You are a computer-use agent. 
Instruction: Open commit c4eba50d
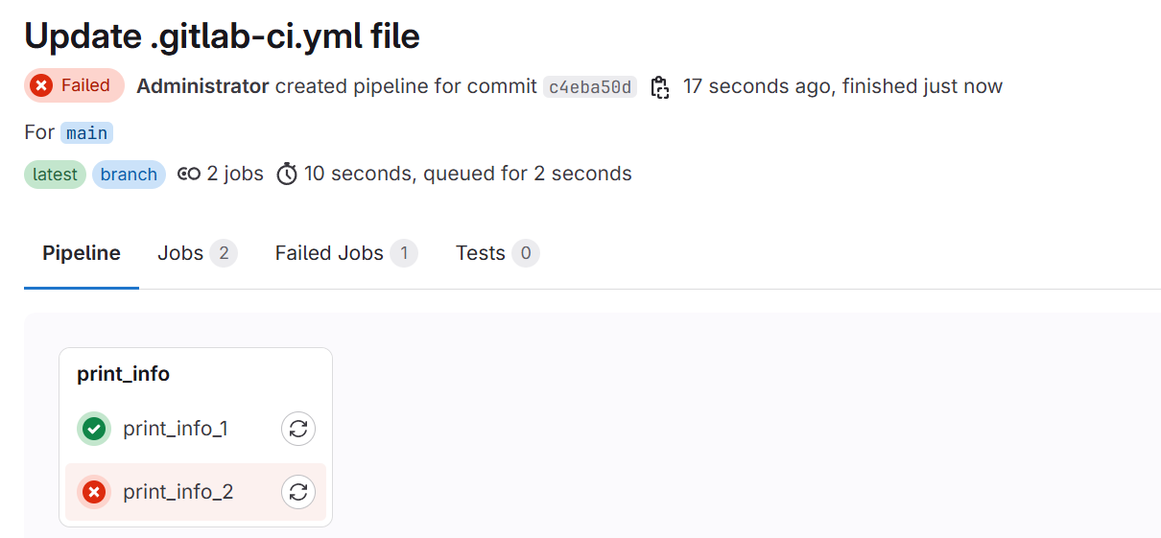(590, 87)
